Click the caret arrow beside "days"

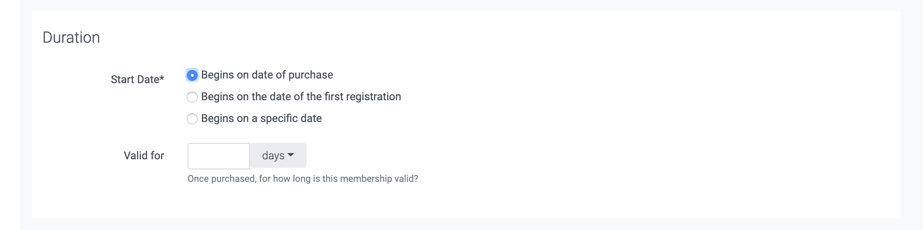point(290,155)
